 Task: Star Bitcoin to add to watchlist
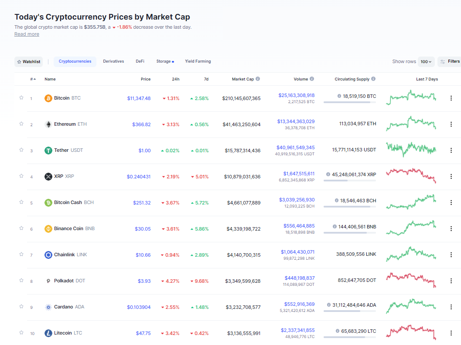click(x=21, y=98)
